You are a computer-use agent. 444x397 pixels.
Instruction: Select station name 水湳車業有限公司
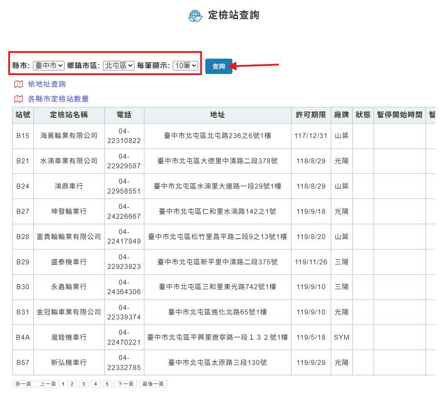[x=69, y=161]
